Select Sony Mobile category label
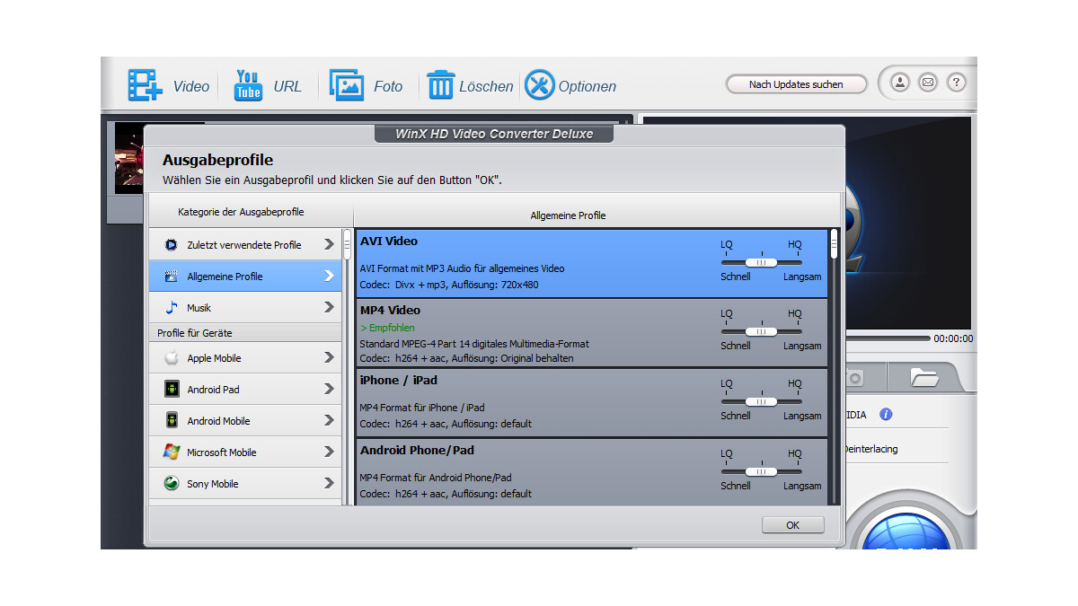The image size is (1078, 606). pos(212,484)
